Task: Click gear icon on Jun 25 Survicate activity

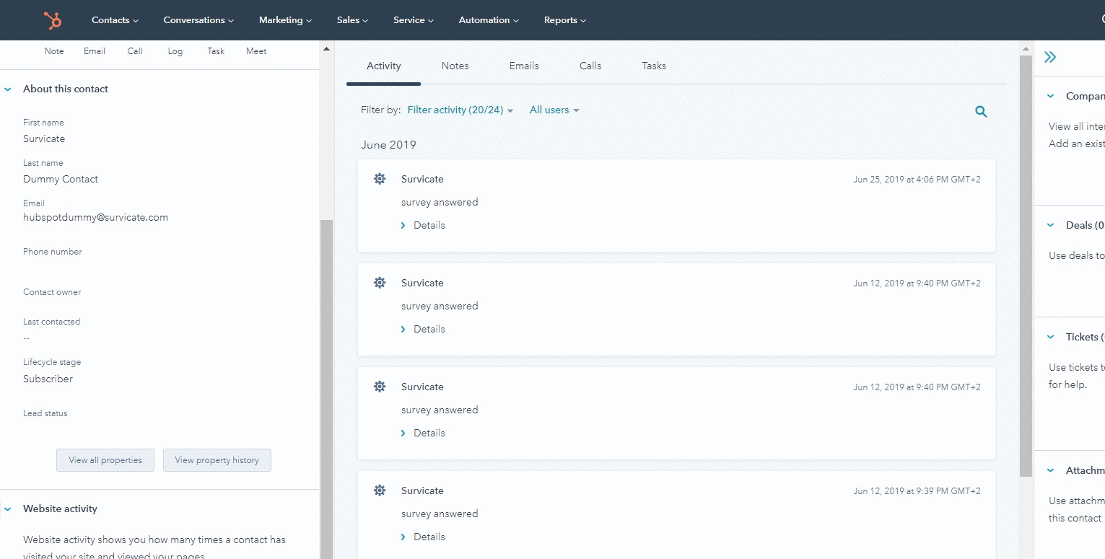Action: (380, 179)
